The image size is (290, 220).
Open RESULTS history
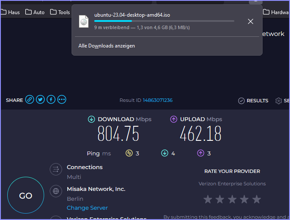click(x=253, y=101)
